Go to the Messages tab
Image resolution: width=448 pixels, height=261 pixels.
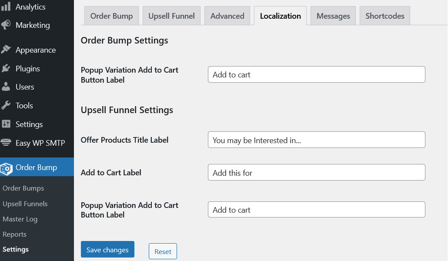pos(333,16)
